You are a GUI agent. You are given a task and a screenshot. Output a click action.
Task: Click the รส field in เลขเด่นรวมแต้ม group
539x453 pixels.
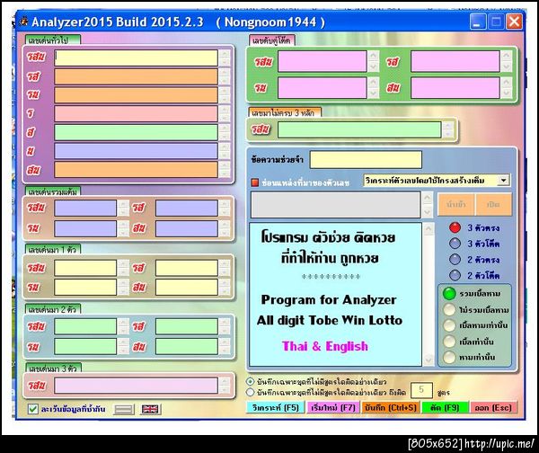pos(187,208)
